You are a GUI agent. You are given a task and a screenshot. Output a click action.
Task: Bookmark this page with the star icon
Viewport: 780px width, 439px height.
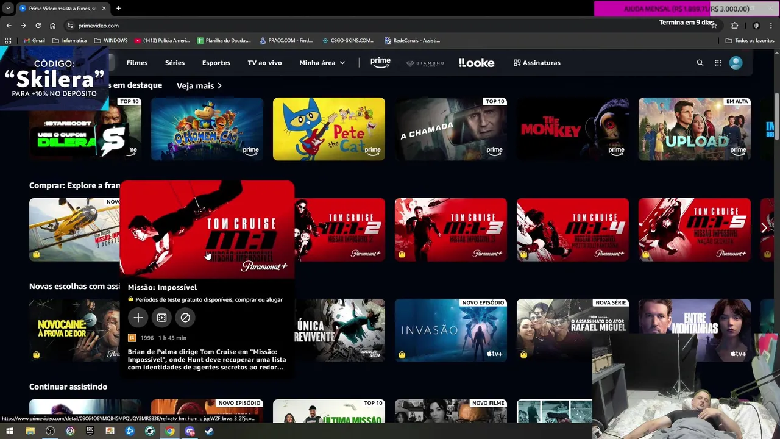(714, 26)
